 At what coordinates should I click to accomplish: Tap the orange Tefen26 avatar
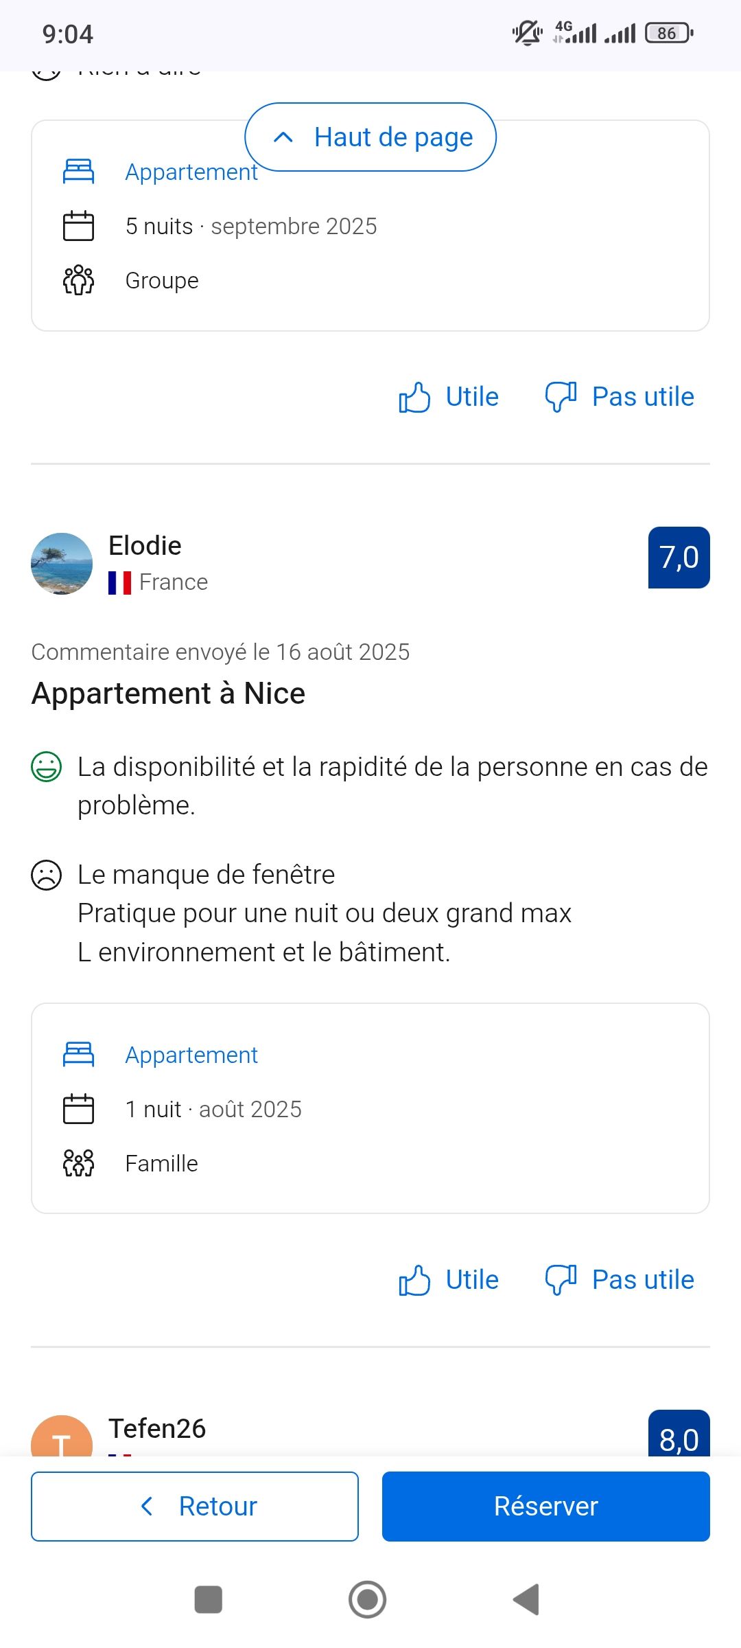pos(62,1438)
